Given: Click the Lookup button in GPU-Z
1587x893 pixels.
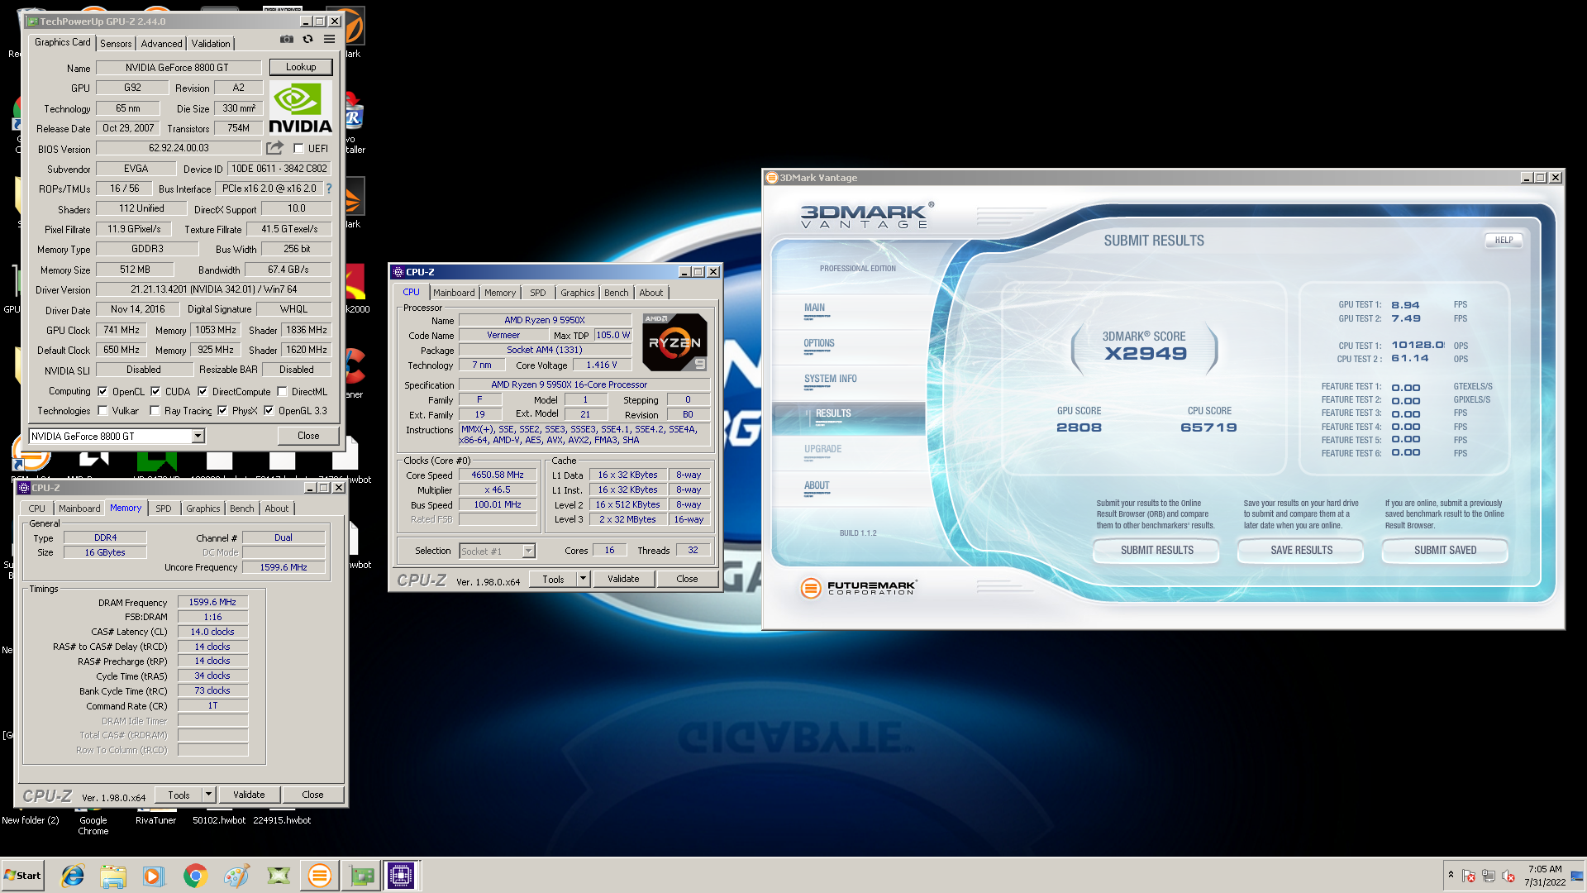Looking at the screenshot, I should tap(301, 67).
